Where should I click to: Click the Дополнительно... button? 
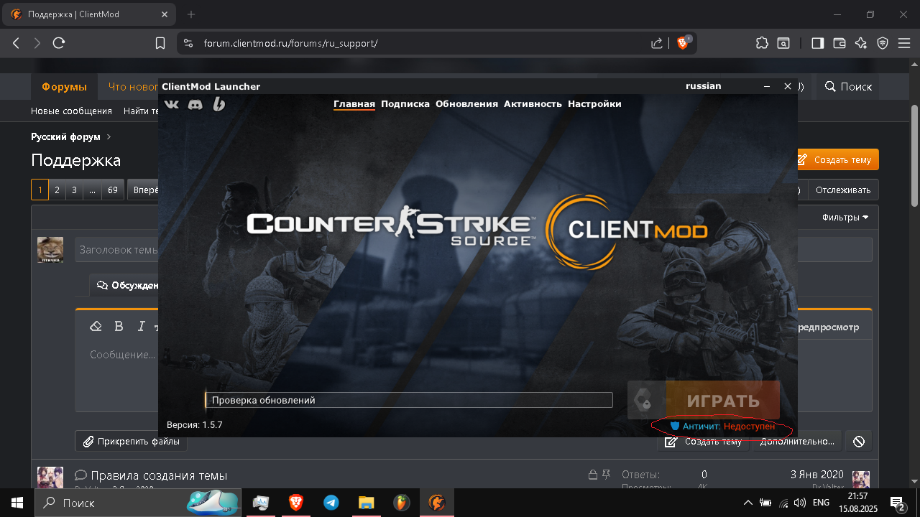point(797,442)
